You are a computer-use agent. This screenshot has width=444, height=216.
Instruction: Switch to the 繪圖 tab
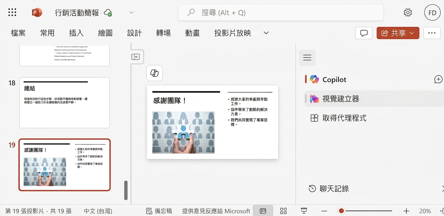coord(105,33)
